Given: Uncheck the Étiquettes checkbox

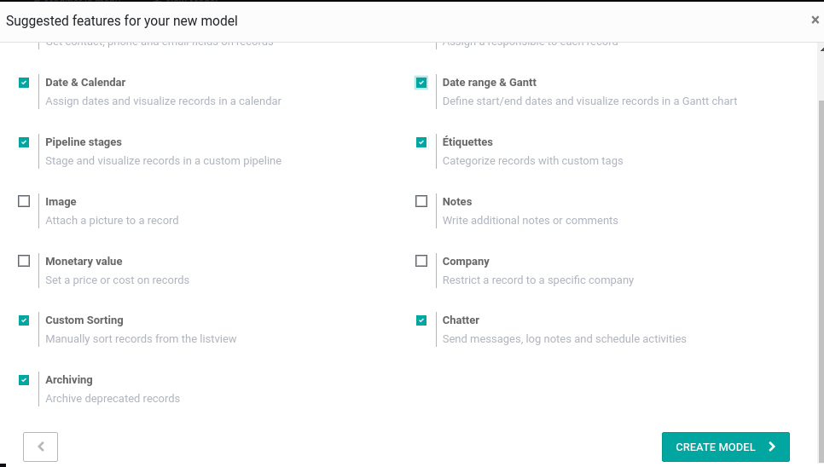Looking at the screenshot, I should tap(421, 142).
